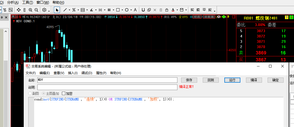Select the vertical line marker tool
Image resolution: width=294 pixels, height=127 pixels.
[x=100, y=10]
